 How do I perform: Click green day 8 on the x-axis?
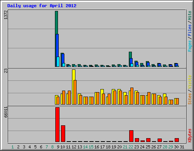[52, 147]
